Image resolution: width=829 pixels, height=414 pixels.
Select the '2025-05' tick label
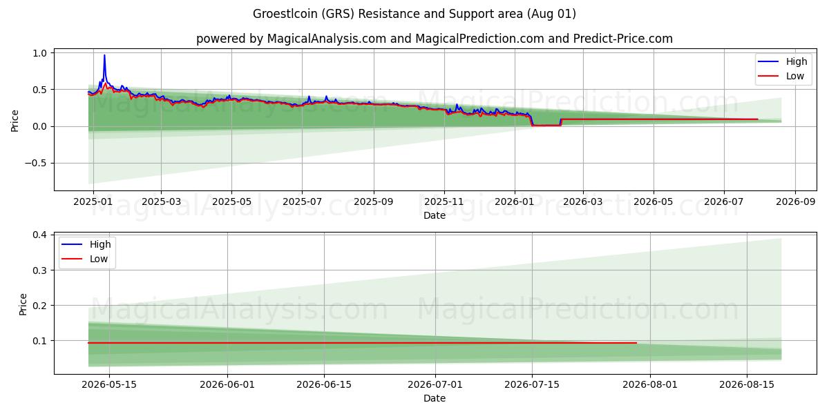[x=231, y=202]
